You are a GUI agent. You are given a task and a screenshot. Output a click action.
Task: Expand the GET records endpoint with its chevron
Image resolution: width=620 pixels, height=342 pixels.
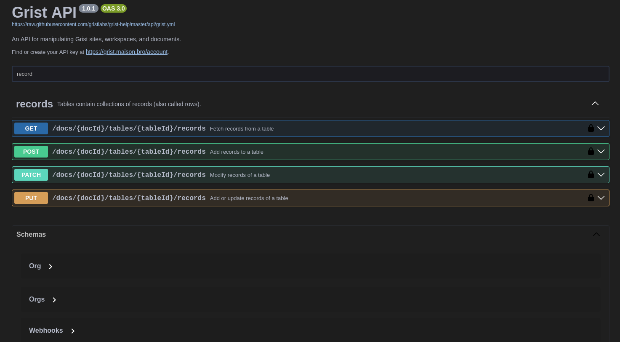(601, 128)
